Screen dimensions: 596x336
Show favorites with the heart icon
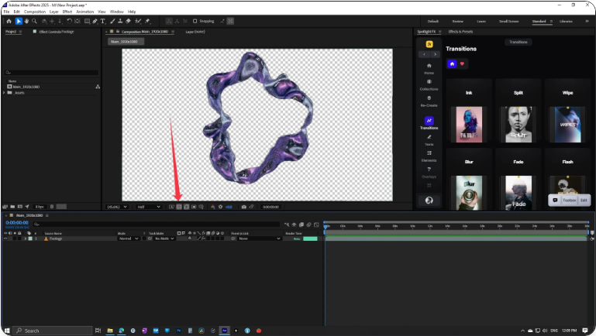click(463, 63)
